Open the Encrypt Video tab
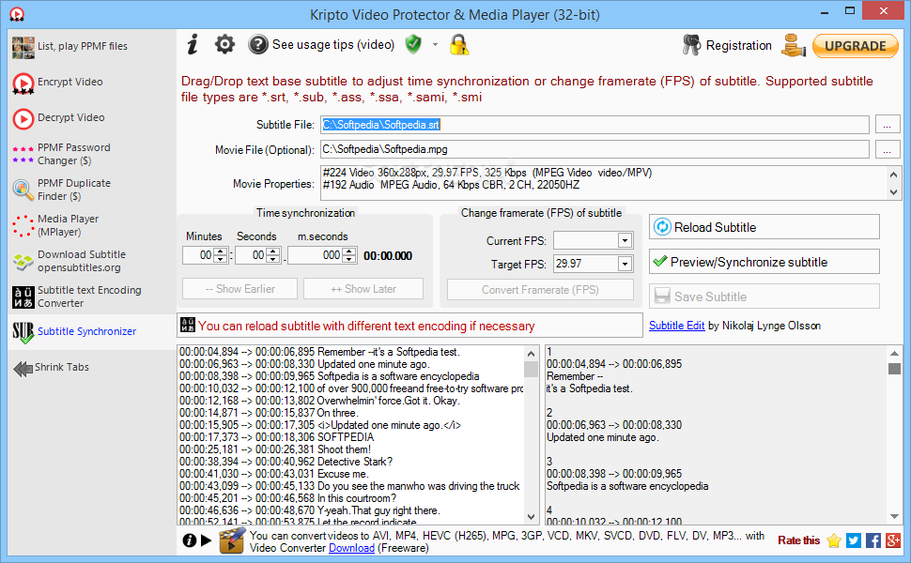 coord(92,83)
